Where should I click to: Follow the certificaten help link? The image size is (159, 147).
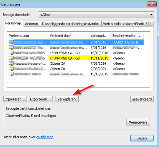45,137
